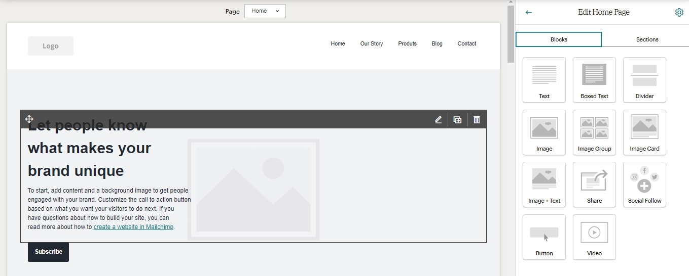Add an Image block
Image resolution: width=689 pixels, height=276 pixels.
[544, 132]
